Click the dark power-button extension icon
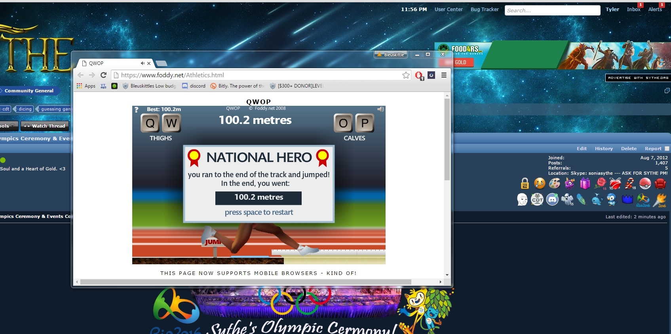671x334 pixels. tap(431, 75)
